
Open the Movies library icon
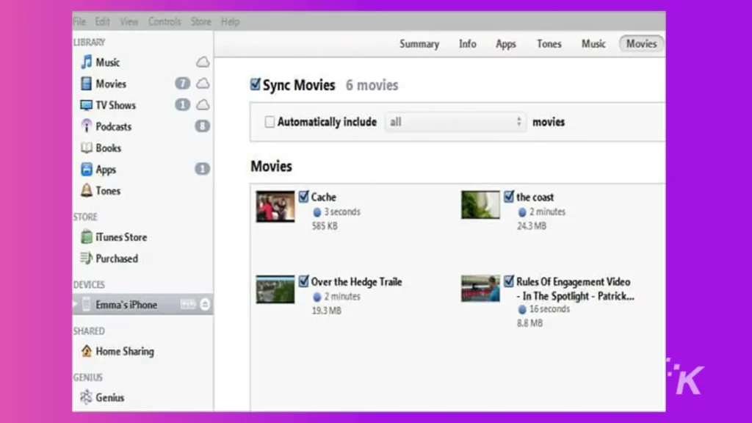(x=87, y=84)
